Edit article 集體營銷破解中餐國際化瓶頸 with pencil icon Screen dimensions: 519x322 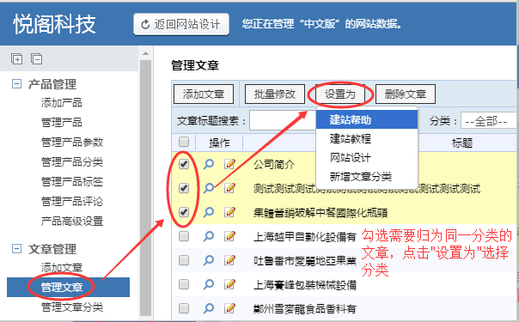230,212
